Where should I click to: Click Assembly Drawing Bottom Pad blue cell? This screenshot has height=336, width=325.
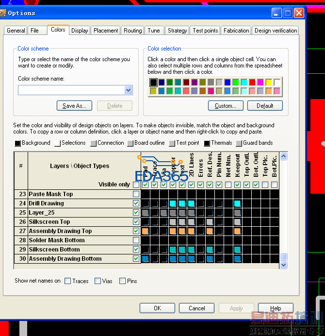tap(146, 259)
